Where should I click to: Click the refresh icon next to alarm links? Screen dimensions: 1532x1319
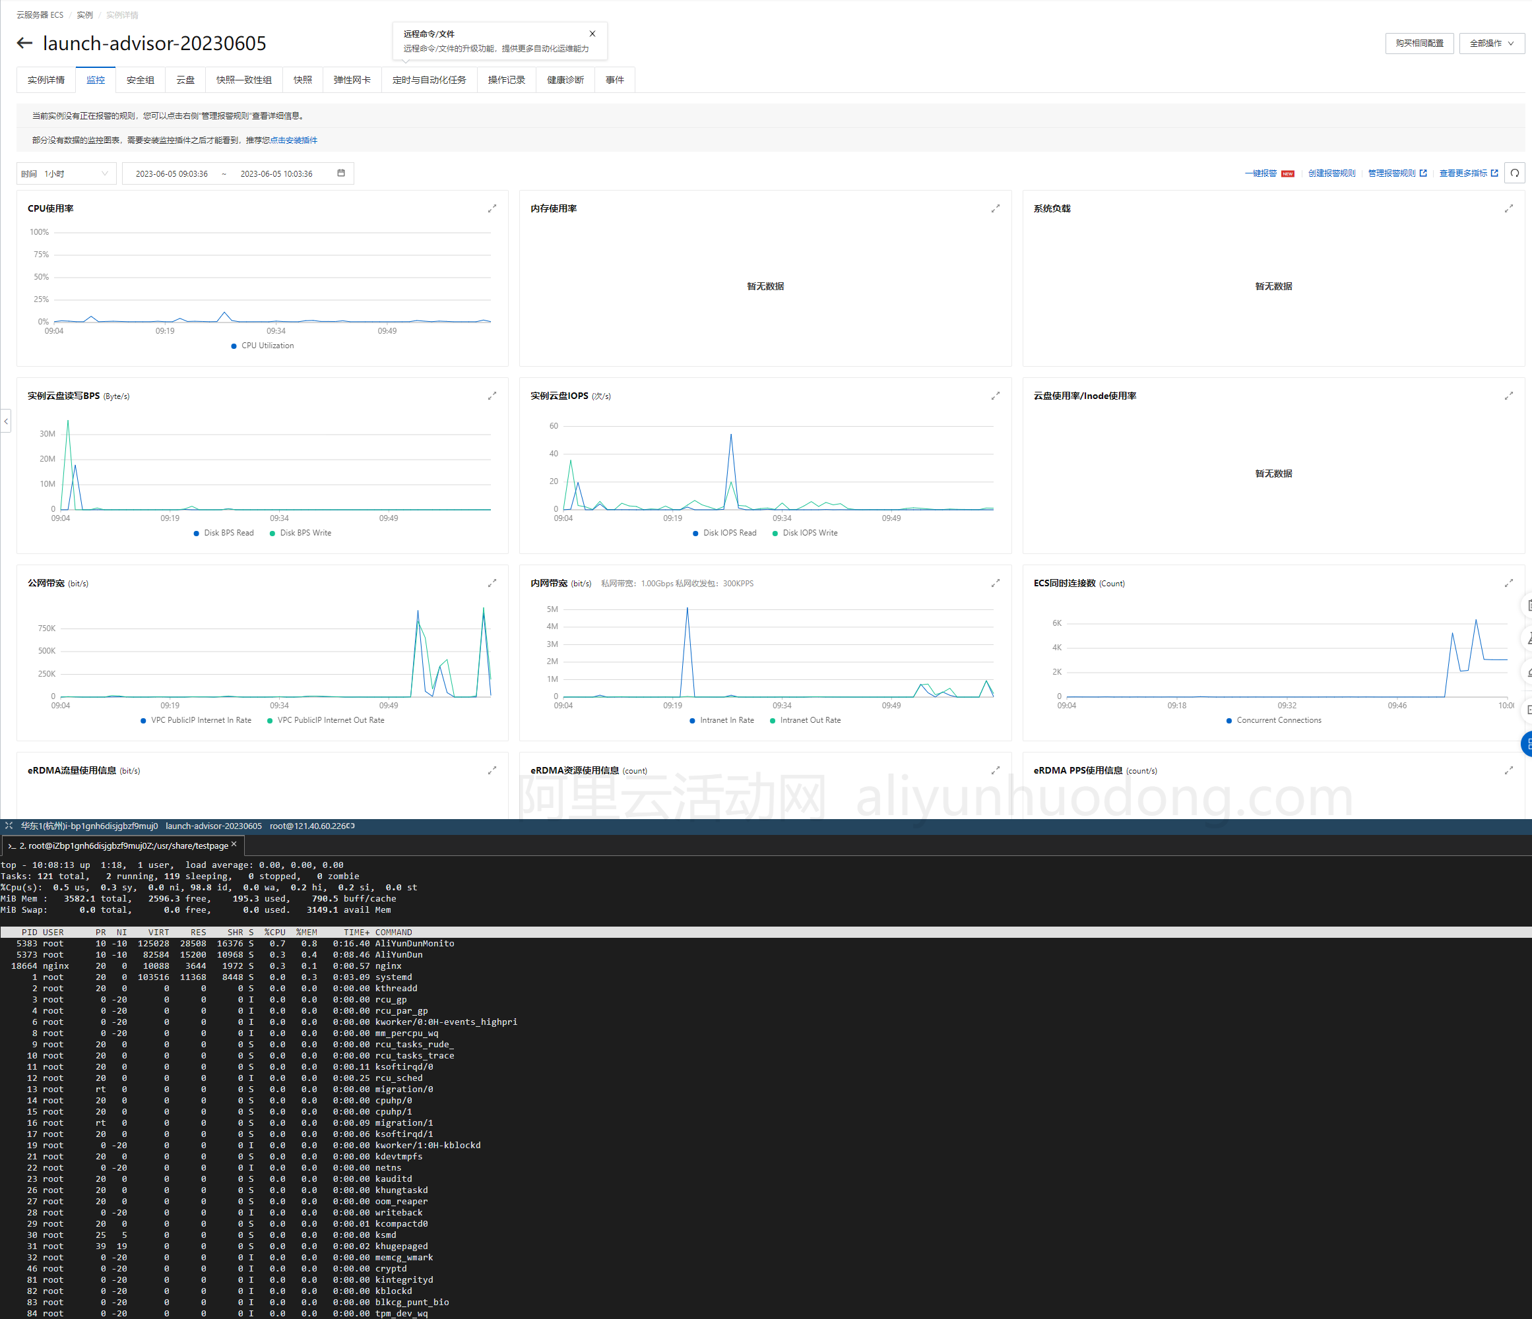pyautogui.click(x=1514, y=173)
